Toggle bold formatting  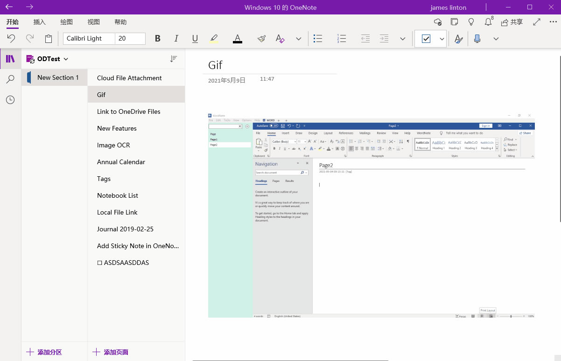tap(157, 39)
